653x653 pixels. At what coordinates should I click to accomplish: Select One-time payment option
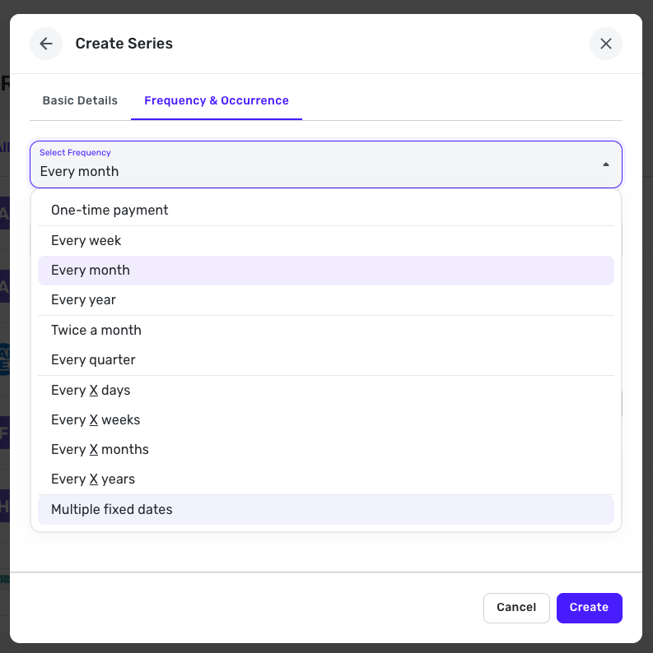pos(110,211)
